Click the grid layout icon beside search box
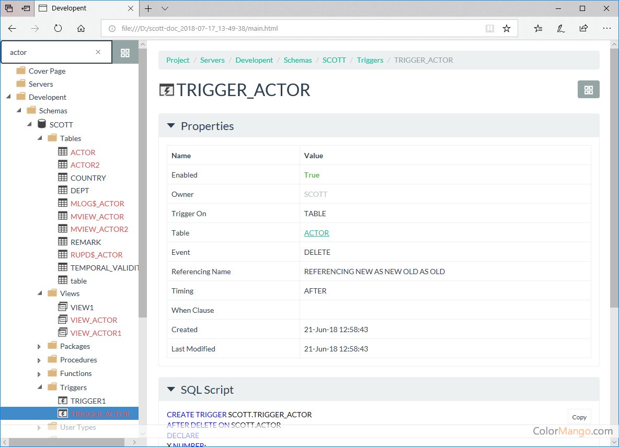Viewport: 619px width, 447px height. pos(124,52)
